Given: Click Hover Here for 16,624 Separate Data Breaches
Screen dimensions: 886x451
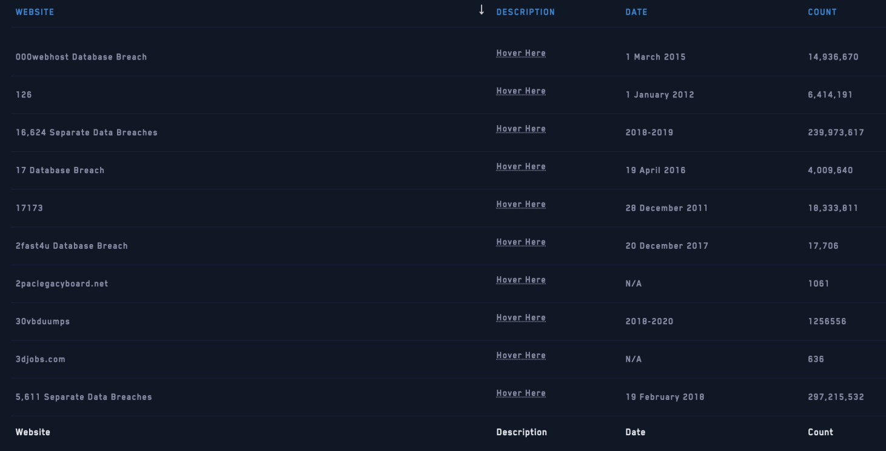Looking at the screenshot, I should pos(520,129).
